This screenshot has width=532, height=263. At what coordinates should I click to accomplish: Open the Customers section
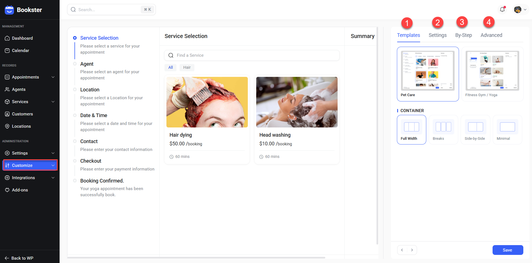pyautogui.click(x=22, y=114)
